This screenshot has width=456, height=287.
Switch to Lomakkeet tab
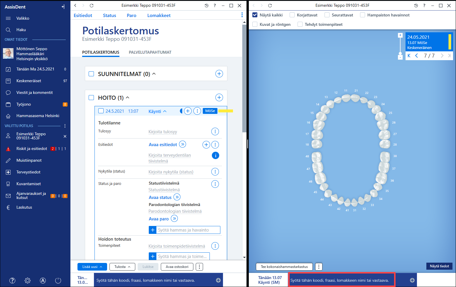[159, 16]
